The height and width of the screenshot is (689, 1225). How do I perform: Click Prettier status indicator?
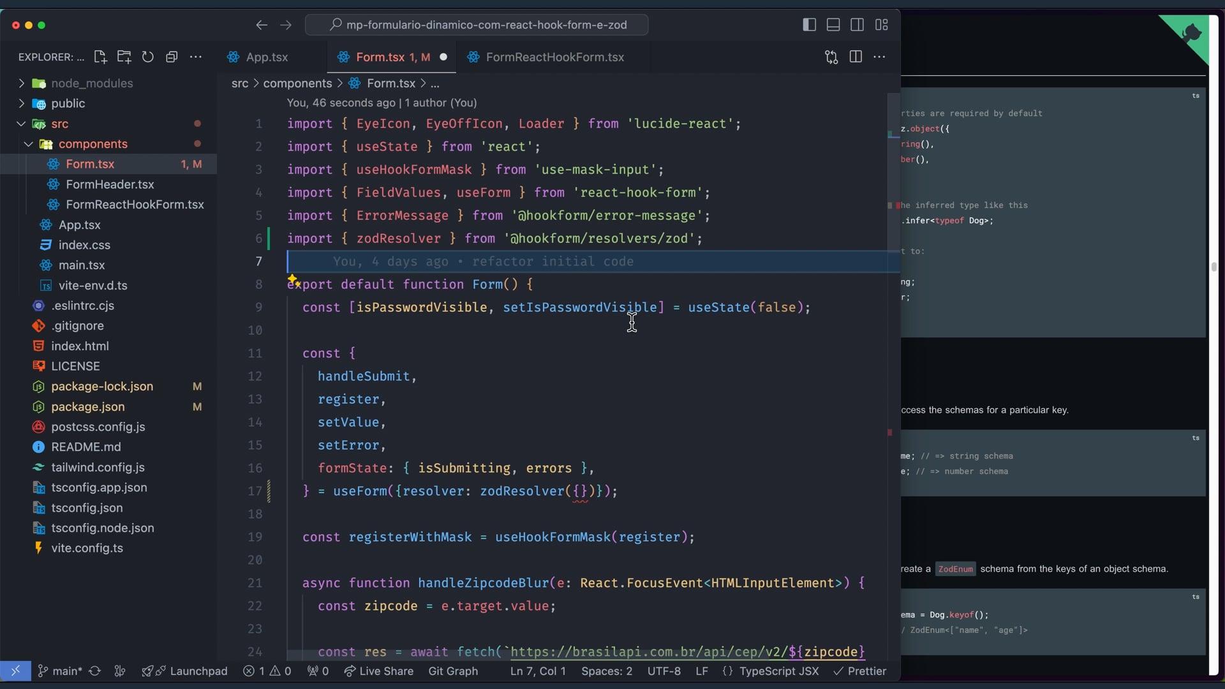pyautogui.click(x=860, y=671)
